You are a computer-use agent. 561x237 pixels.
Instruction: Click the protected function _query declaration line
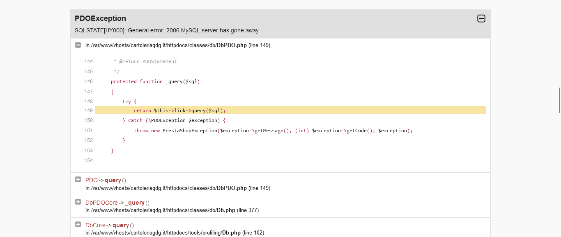(x=155, y=81)
